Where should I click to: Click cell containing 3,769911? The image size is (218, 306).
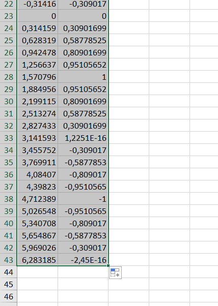pos(38,162)
